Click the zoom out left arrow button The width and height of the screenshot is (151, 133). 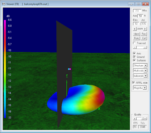pyautogui.click(x=135, y=29)
